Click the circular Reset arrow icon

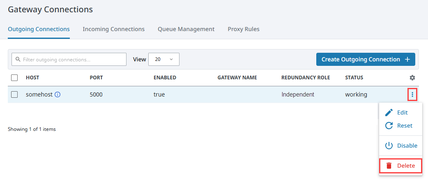[x=389, y=126]
